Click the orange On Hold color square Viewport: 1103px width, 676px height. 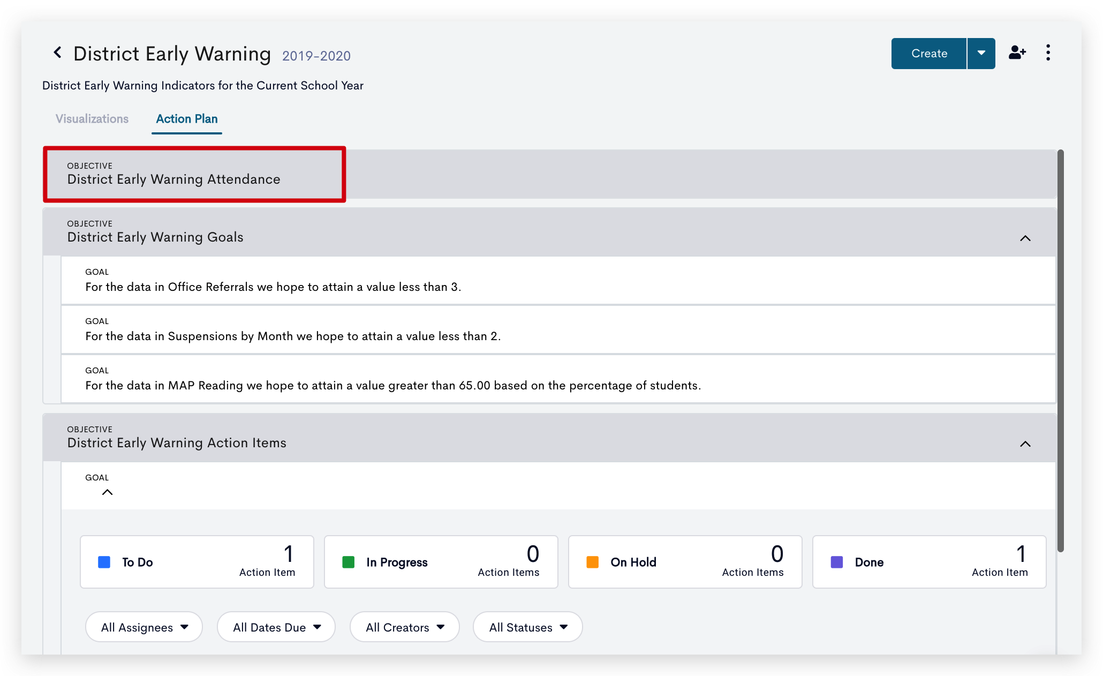point(592,562)
